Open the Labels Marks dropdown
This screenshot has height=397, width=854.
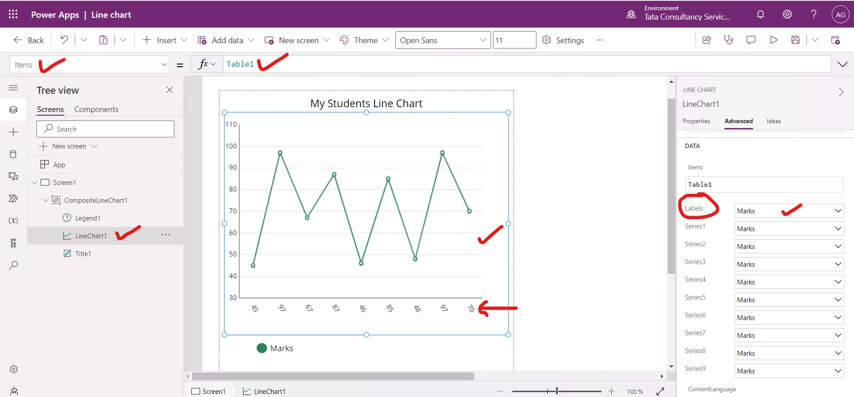(789, 211)
